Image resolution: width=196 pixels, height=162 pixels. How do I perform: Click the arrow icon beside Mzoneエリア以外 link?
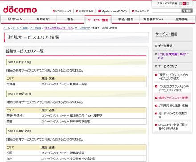click(x=156, y=125)
